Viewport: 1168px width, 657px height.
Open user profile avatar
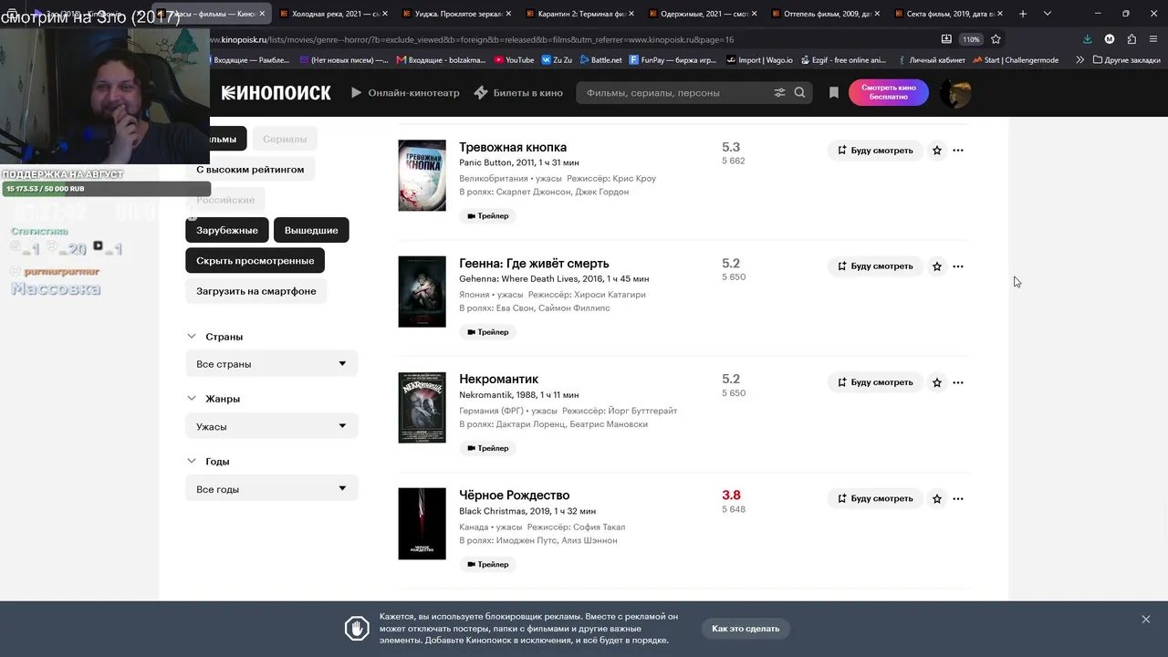click(955, 93)
